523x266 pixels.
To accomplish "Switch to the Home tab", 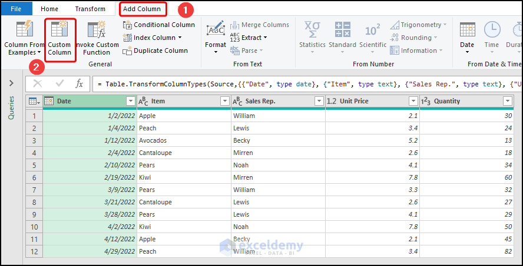I will (x=49, y=9).
